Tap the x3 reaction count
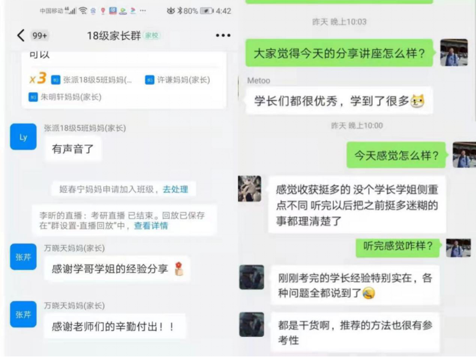This screenshot has width=476, height=357. pyautogui.click(x=38, y=78)
